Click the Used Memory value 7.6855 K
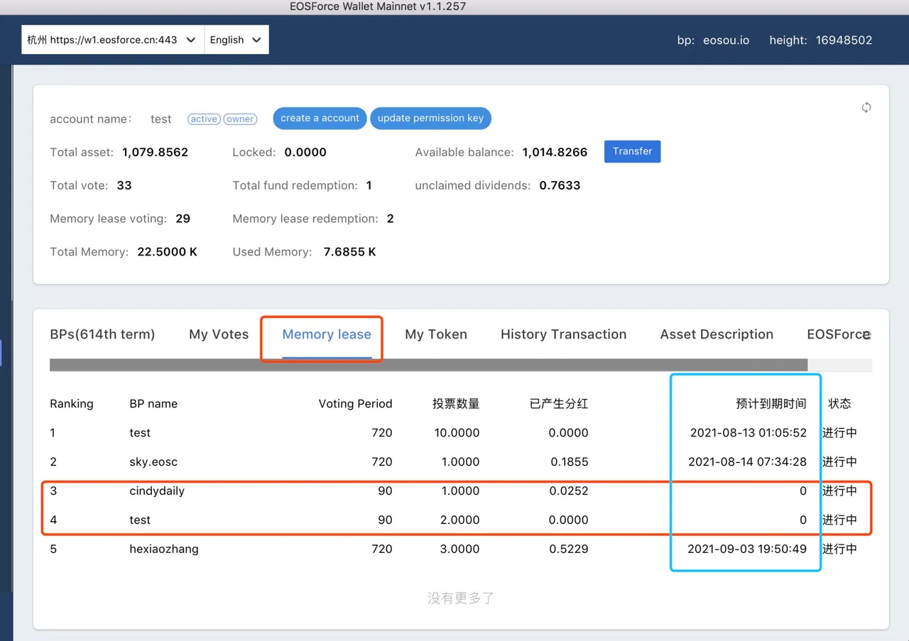909x641 pixels. click(349, 251)
